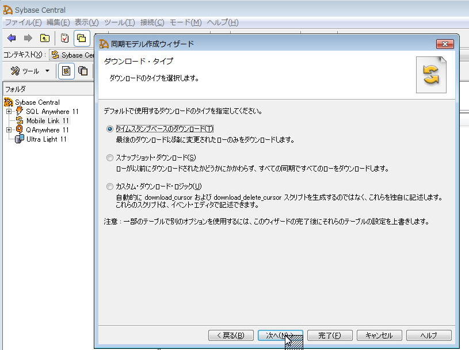Screen dimensions: 469x350
Task: Open the ツール dropdown in the toolbar
Action: (x=30, y=71)
